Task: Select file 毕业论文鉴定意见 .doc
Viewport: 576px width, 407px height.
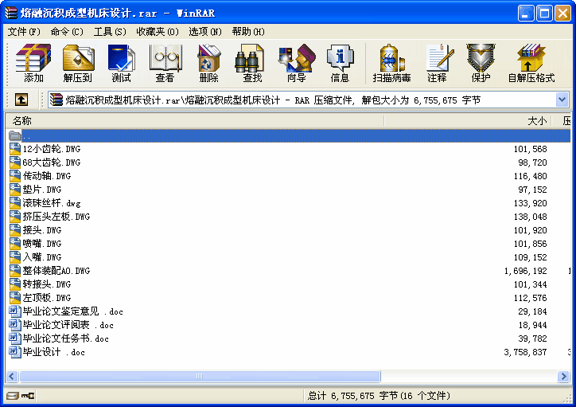Action: pos(72,311)
